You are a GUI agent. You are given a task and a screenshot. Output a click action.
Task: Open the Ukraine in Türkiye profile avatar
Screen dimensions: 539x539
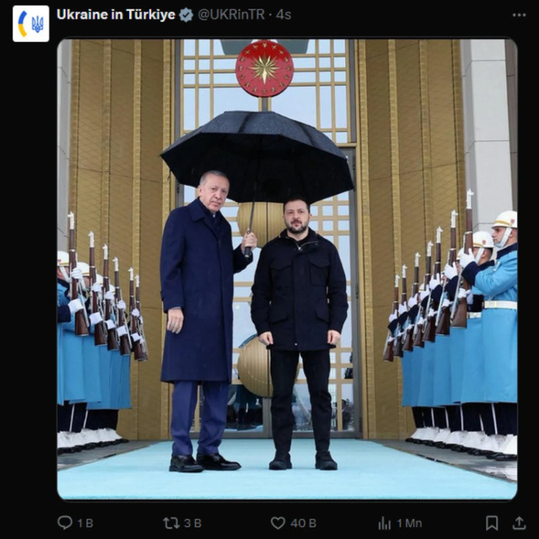click(31, 24)
